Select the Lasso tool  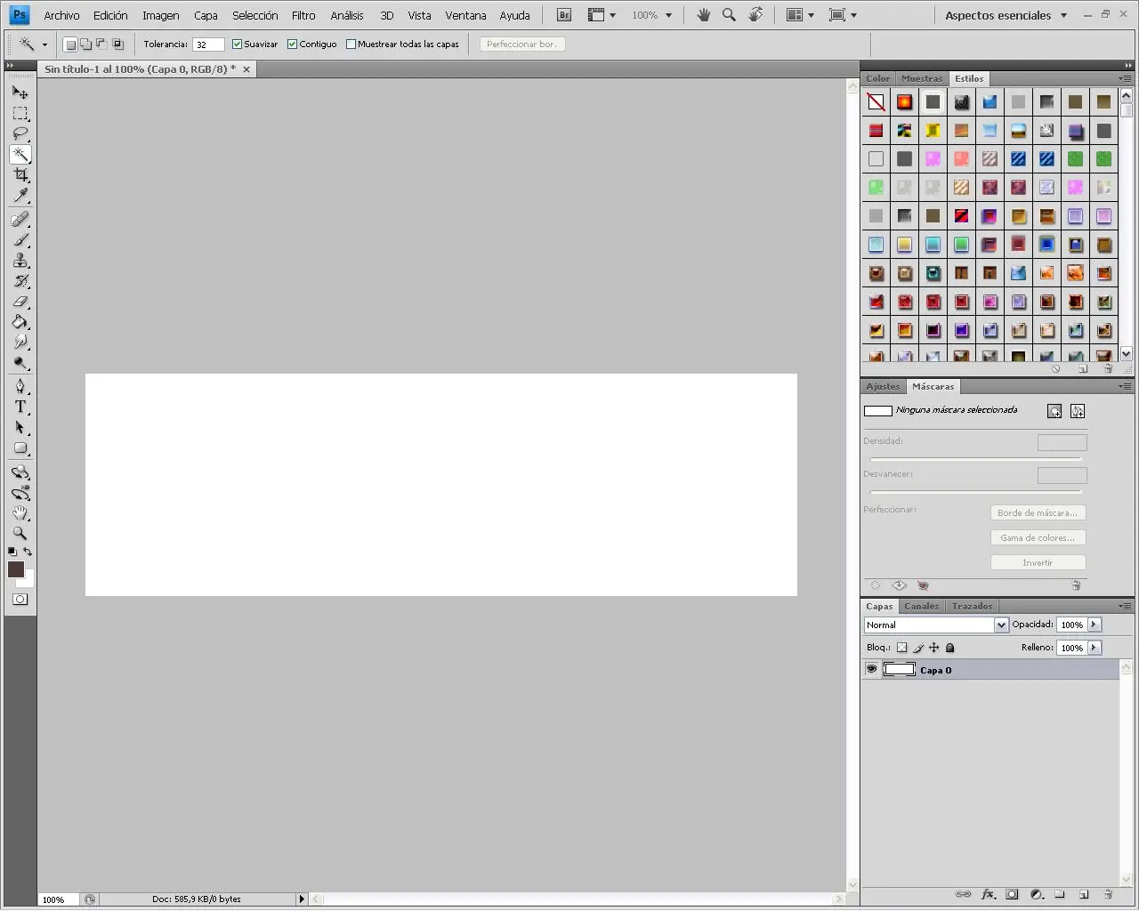point(20,134)
